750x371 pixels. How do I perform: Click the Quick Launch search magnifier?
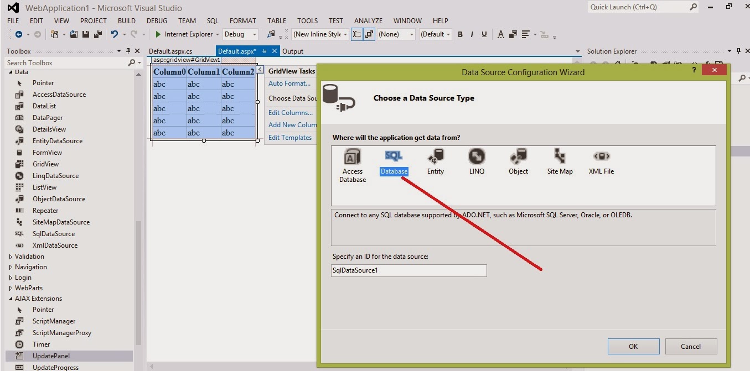pos(694,7)
